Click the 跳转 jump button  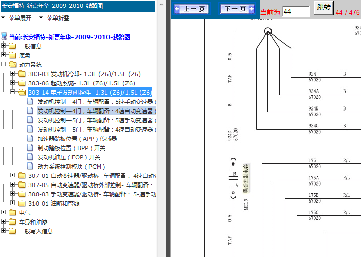coord(323,8)
